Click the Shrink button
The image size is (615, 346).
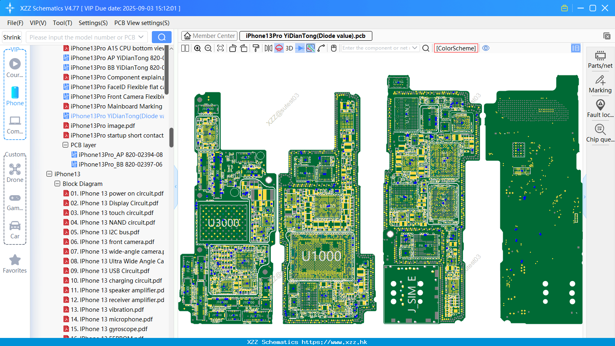(x=12, y=37)
